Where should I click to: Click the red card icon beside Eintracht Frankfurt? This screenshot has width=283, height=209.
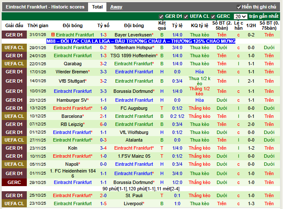pos(53,35)
